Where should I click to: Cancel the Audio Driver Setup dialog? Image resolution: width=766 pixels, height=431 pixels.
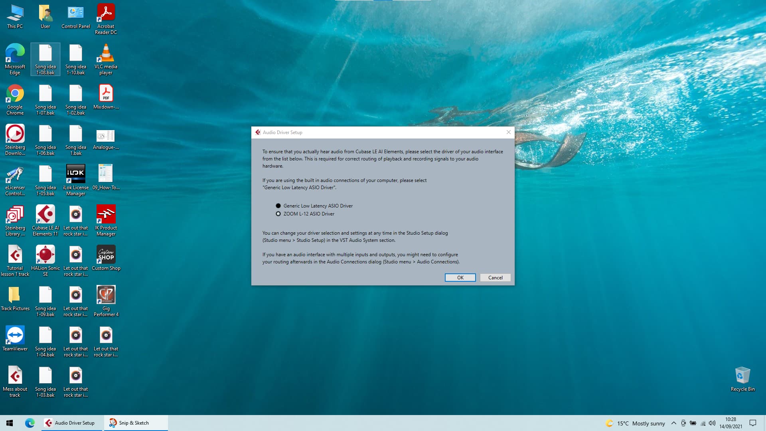495,278
